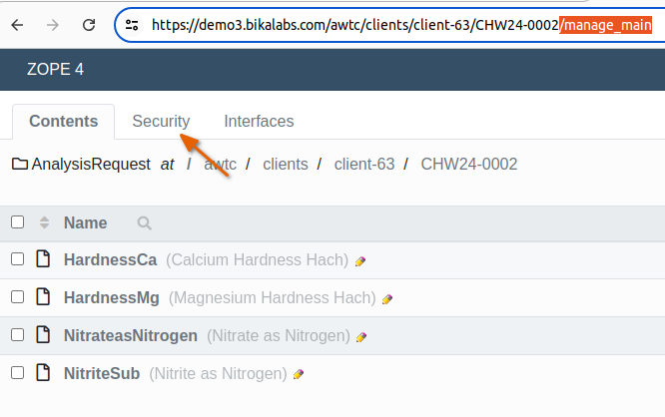Check the NitrateasNitrogen row checkbox

(17, 335)
